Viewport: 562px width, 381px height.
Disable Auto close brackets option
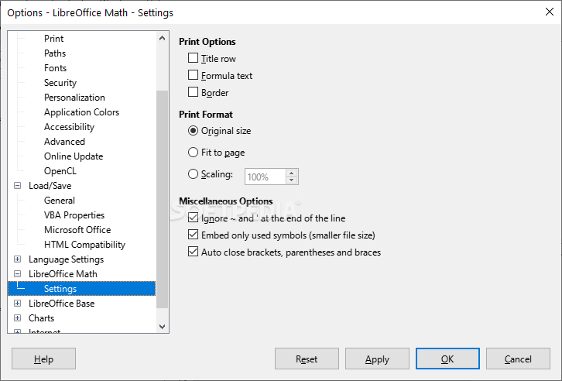[193, 252]
